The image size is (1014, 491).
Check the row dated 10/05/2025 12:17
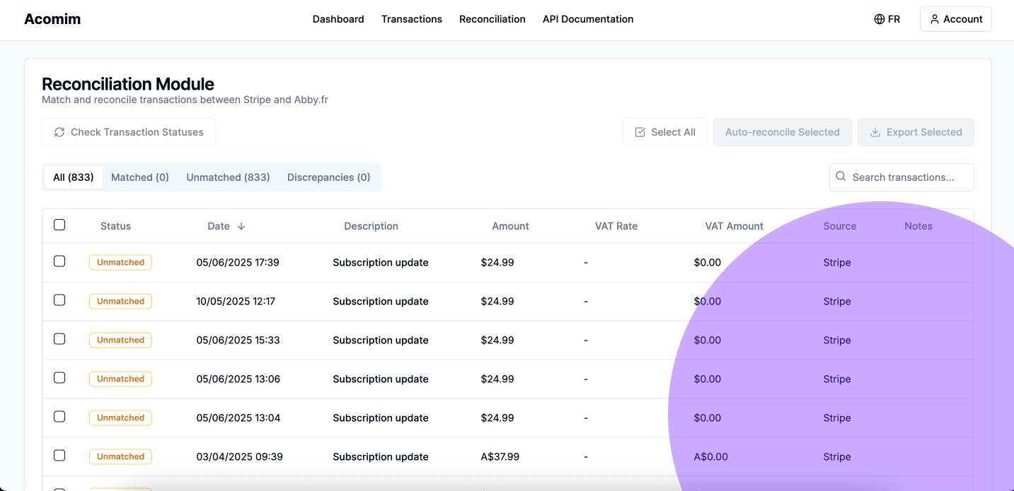point(59,300)
